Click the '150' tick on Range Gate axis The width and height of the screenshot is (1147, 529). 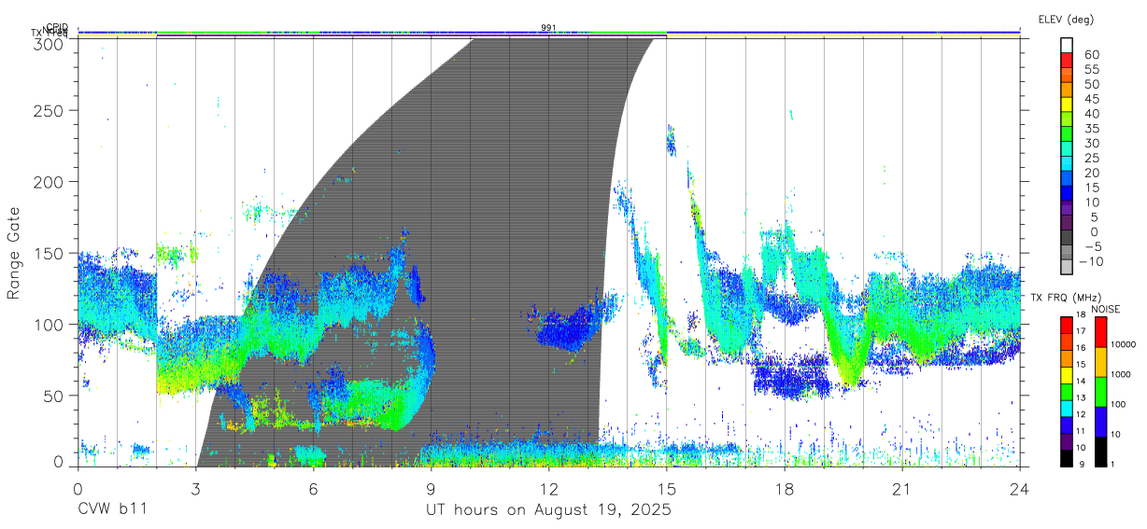pos(50,254)
